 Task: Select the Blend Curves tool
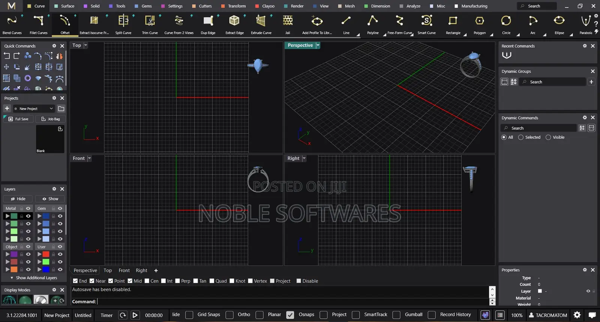[x=12, y=25]
